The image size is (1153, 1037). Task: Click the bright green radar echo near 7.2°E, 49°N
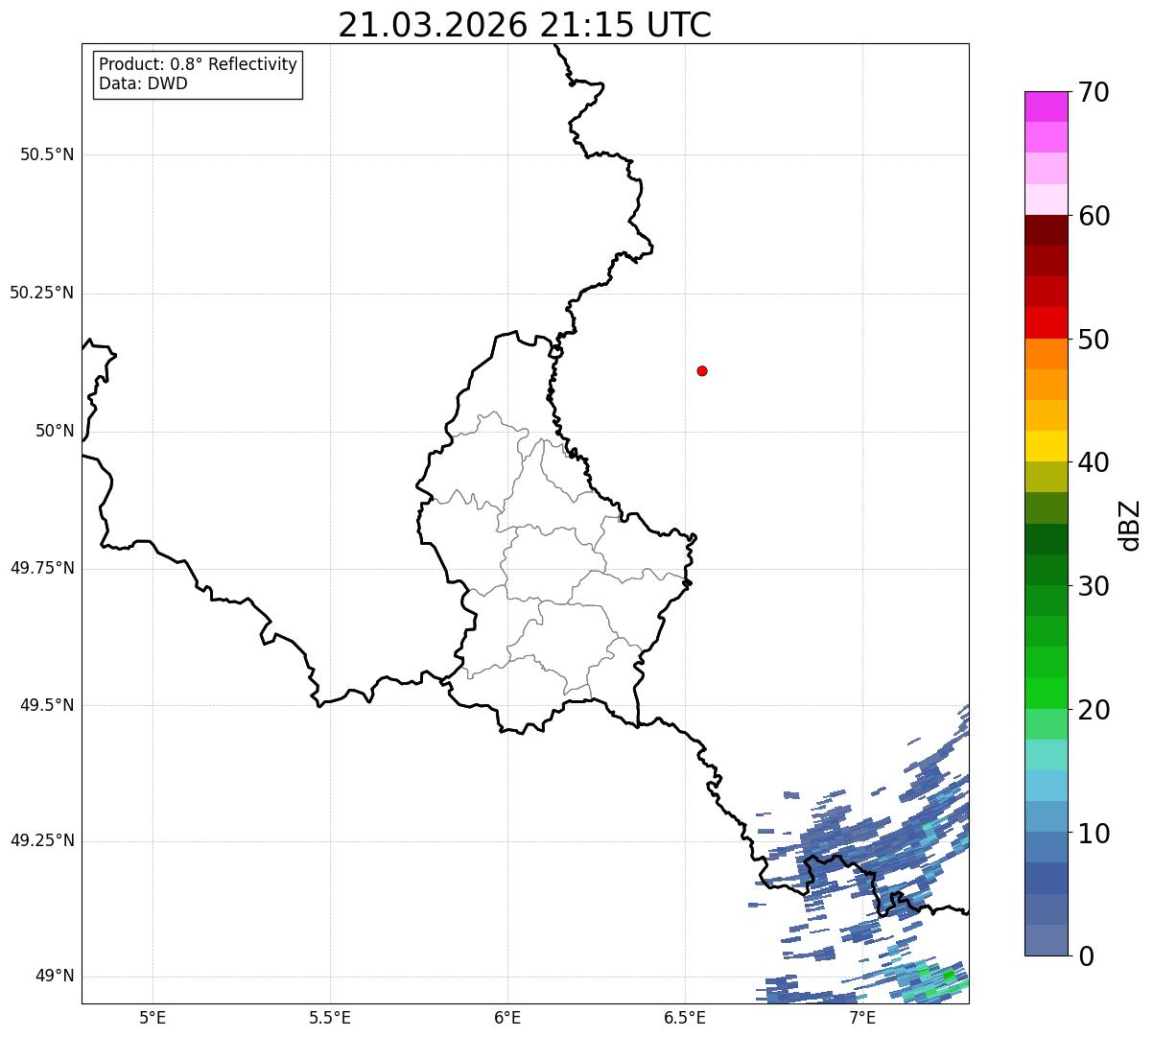(949, 975)
